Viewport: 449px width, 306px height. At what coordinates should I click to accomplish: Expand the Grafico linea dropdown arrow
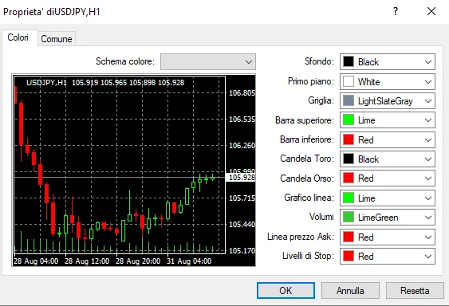pyautogui.click(x=428, y=198)
